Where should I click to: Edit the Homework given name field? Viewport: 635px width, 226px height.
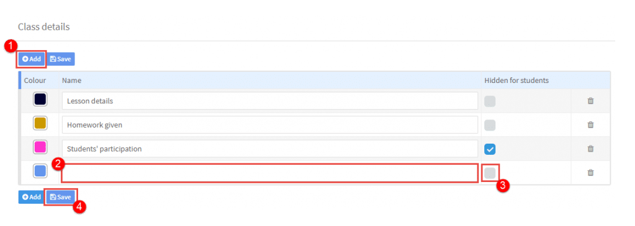pyautogui.click(x=270, y=124)
